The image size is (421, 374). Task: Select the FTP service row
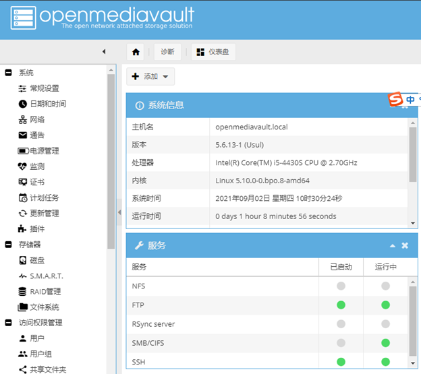(x=267, y=305)
